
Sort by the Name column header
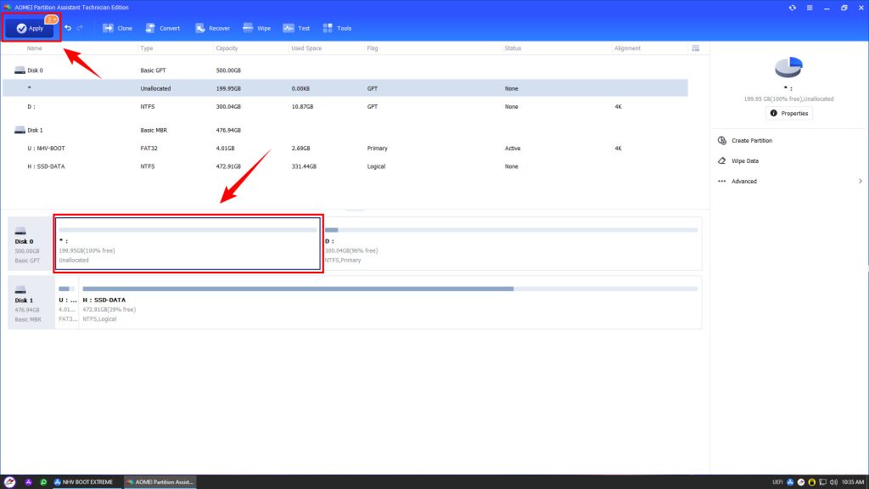pos(34,48)
